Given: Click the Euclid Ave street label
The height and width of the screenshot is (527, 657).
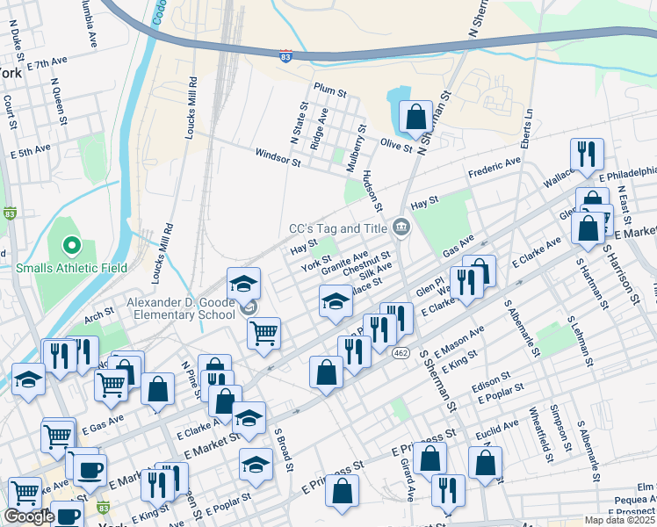Looking at the screenshot, I should click(x=497, y=430).
